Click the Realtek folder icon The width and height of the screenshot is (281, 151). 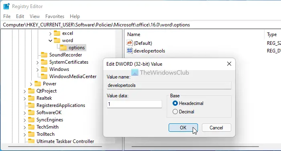pyautogui.click(x=31, y=98)
